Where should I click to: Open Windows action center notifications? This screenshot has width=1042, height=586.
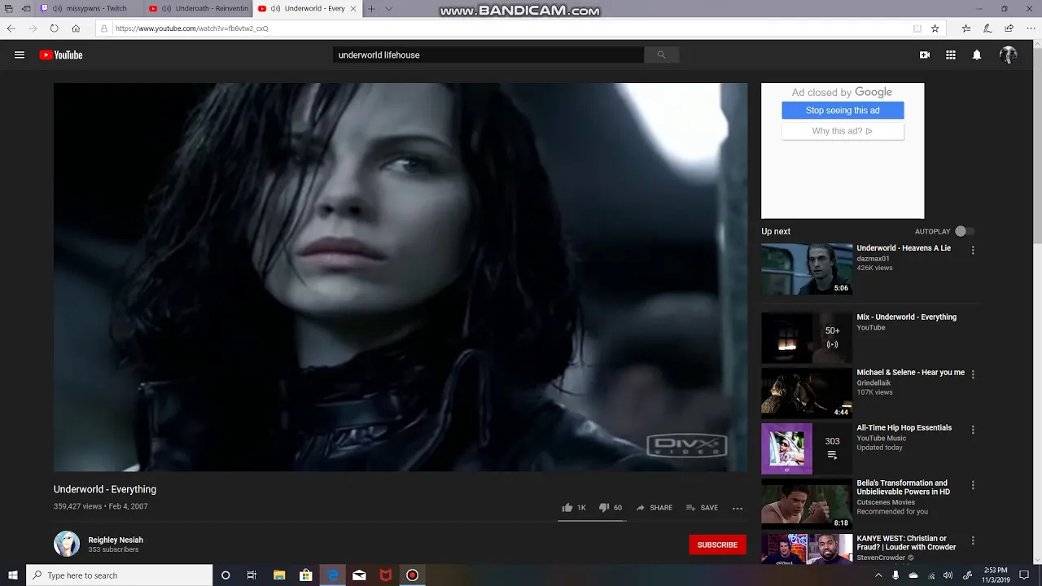1024,575
